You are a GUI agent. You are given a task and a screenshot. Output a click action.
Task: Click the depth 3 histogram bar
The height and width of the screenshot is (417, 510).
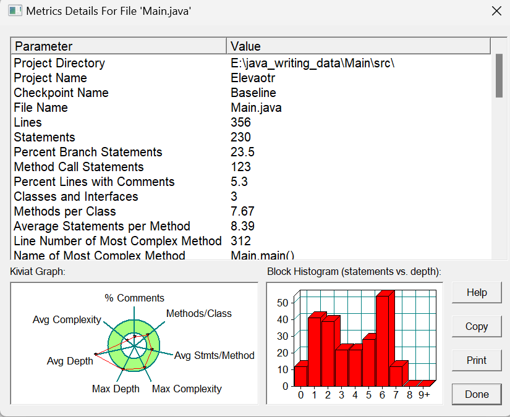coord(341,368)
